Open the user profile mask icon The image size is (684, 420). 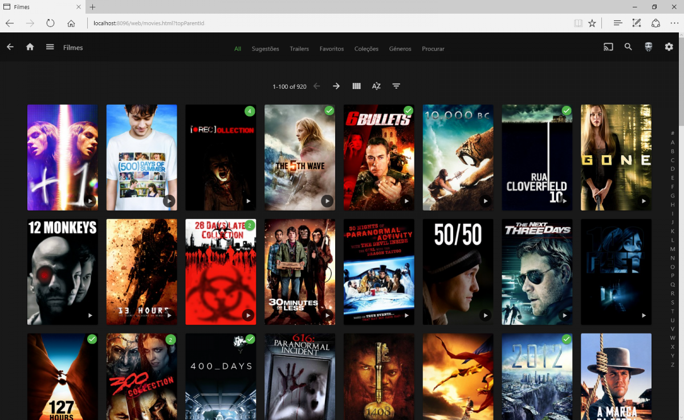[649, 47]
